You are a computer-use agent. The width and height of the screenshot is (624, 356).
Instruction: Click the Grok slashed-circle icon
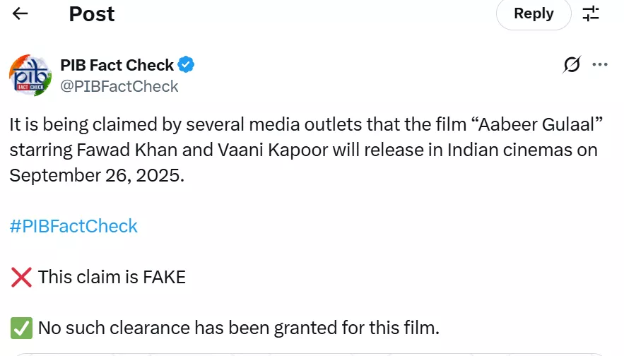572,65
